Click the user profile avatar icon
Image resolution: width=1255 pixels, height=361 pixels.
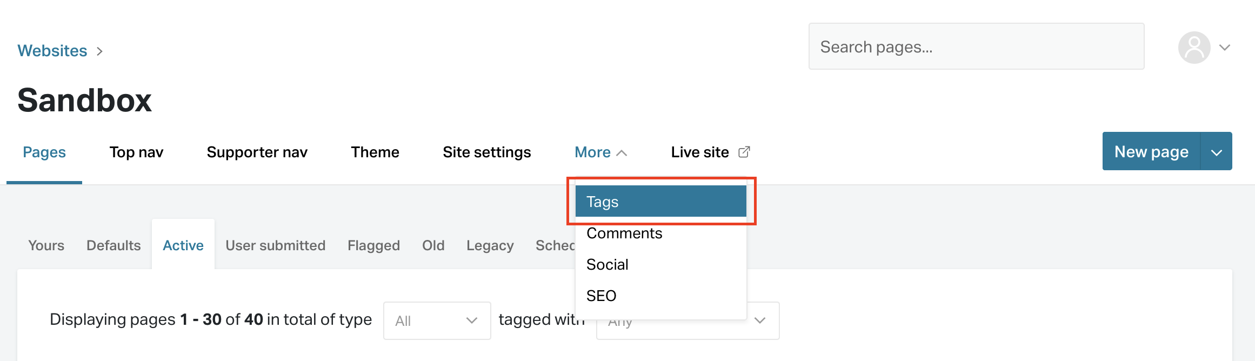[1194, 48]
